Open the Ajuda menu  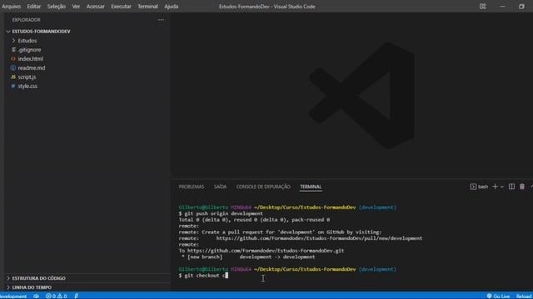171,7
